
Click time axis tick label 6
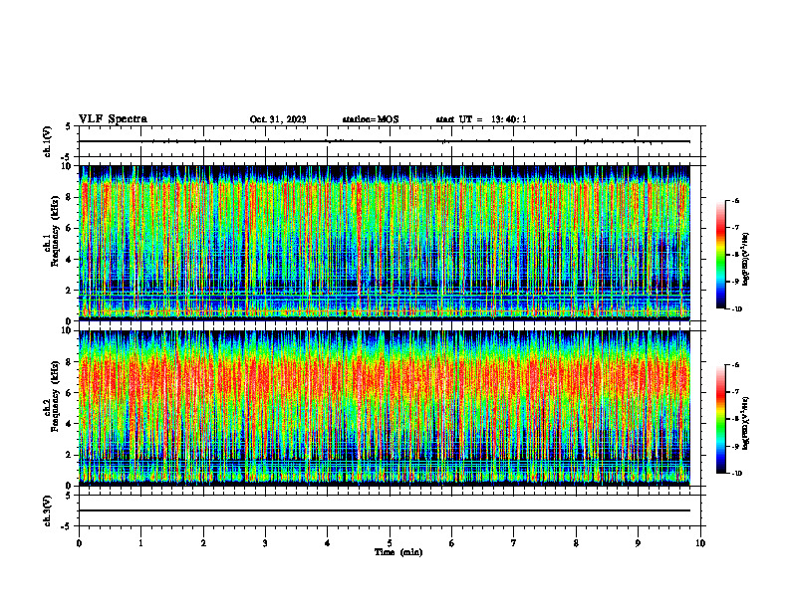[x=452, y=543]
